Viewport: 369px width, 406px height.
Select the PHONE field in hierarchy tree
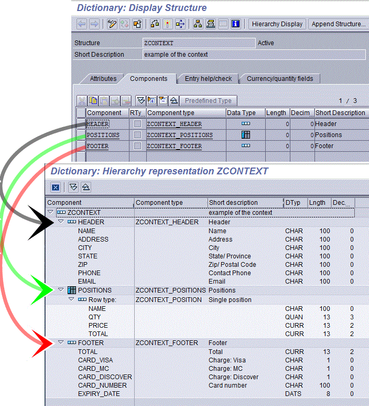click(89, 273)
